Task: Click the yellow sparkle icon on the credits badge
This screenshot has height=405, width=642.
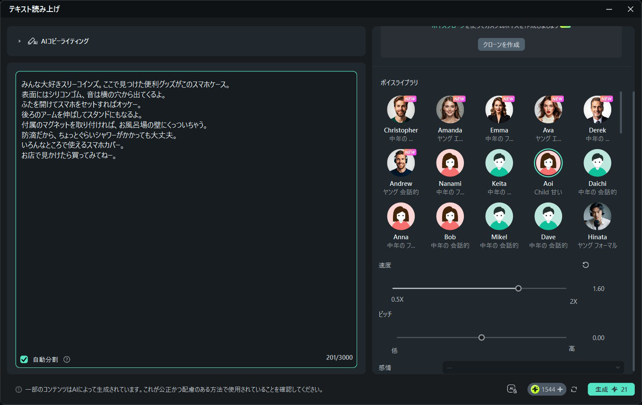Action: [536, 389]
